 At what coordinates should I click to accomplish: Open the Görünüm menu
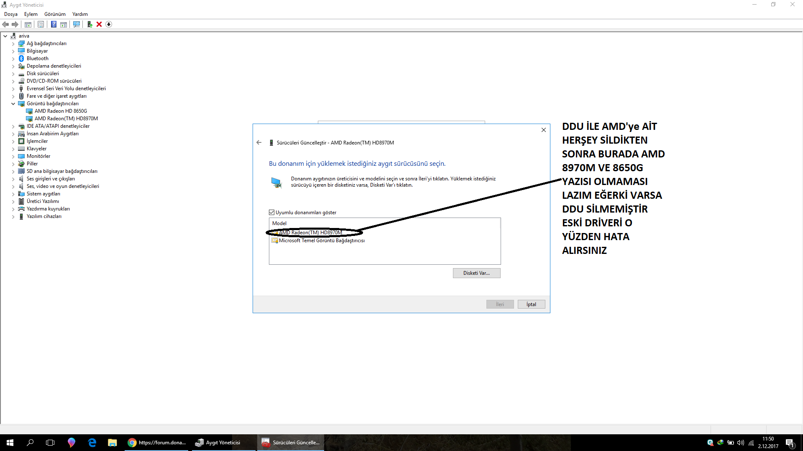coord(55,14)
